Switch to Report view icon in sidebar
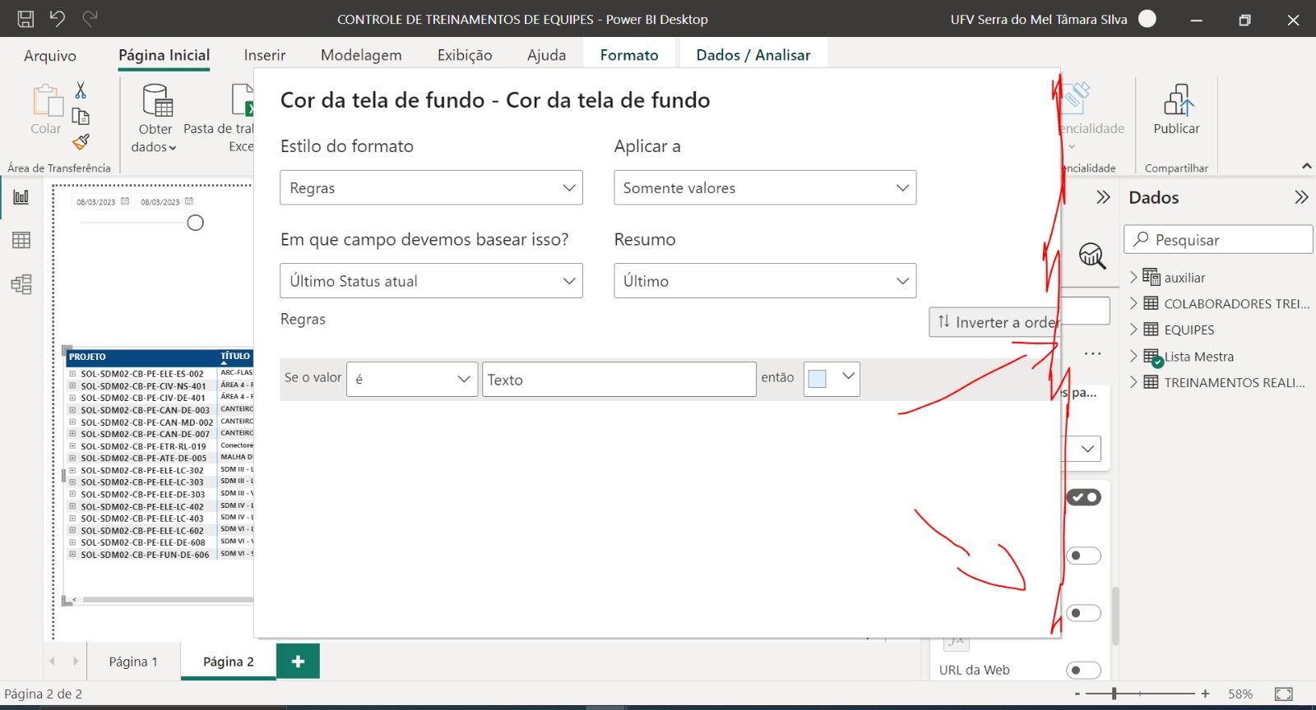 click(x=21, y=197)
